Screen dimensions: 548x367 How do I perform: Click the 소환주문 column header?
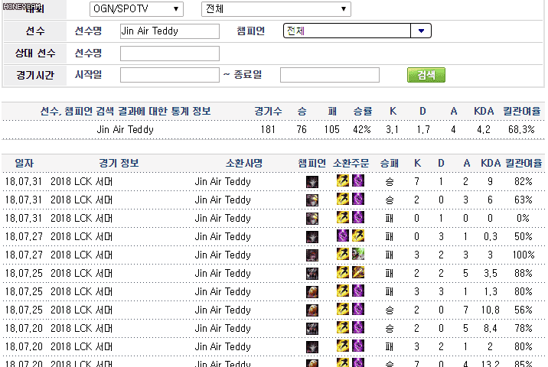tap(351, 163)
